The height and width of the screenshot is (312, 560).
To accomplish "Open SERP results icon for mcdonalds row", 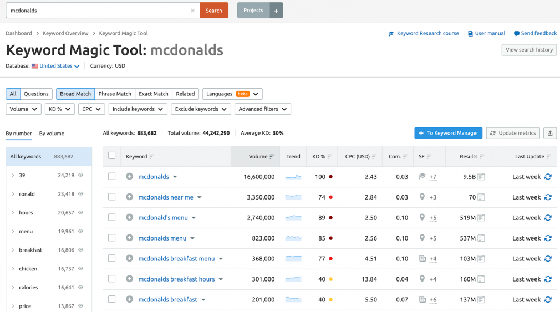I will 481,177.
